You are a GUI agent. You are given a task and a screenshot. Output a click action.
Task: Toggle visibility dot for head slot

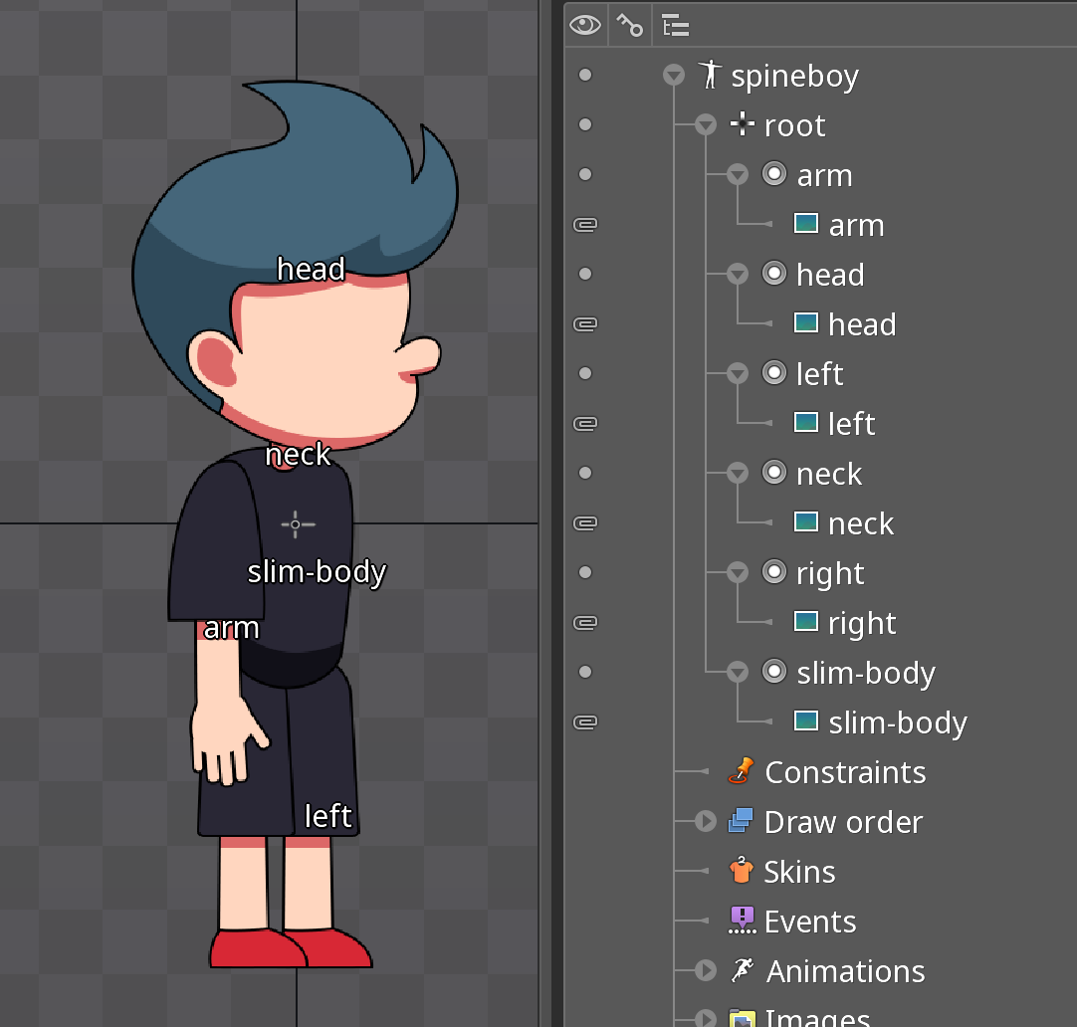[x=585, y=274]
